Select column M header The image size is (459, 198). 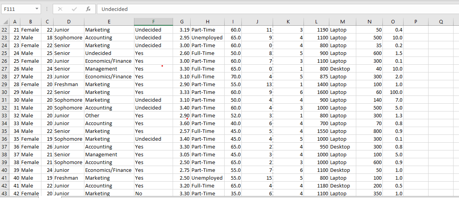coord(343,21)
